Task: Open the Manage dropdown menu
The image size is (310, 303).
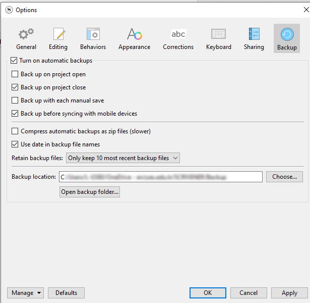Action: point(26,293)
